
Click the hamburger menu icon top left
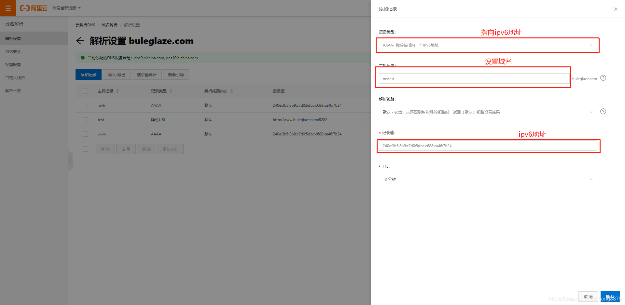click(x=8, y=8)
